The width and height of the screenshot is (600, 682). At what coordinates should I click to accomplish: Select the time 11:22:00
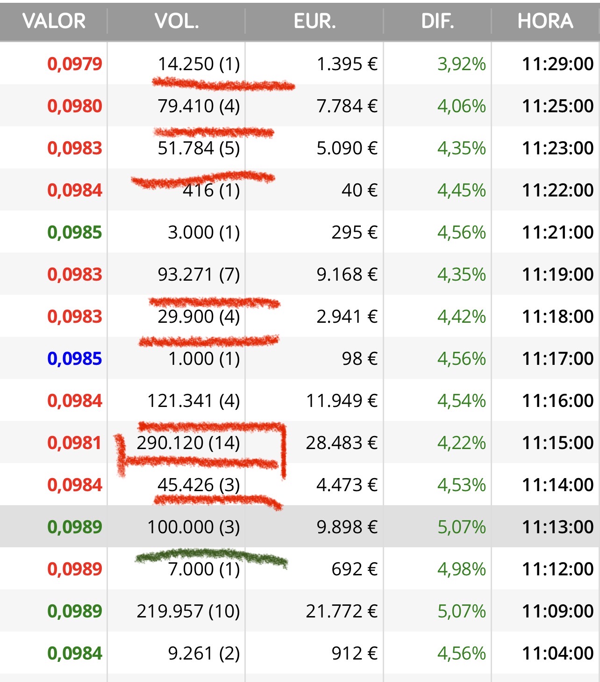click(x=558, y=190)
